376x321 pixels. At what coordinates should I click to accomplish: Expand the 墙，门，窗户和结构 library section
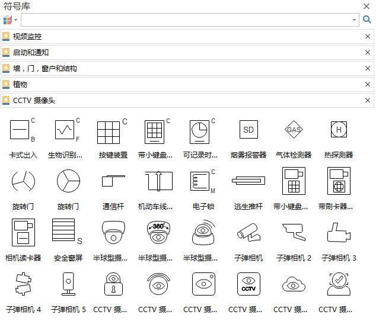[187, 69]
